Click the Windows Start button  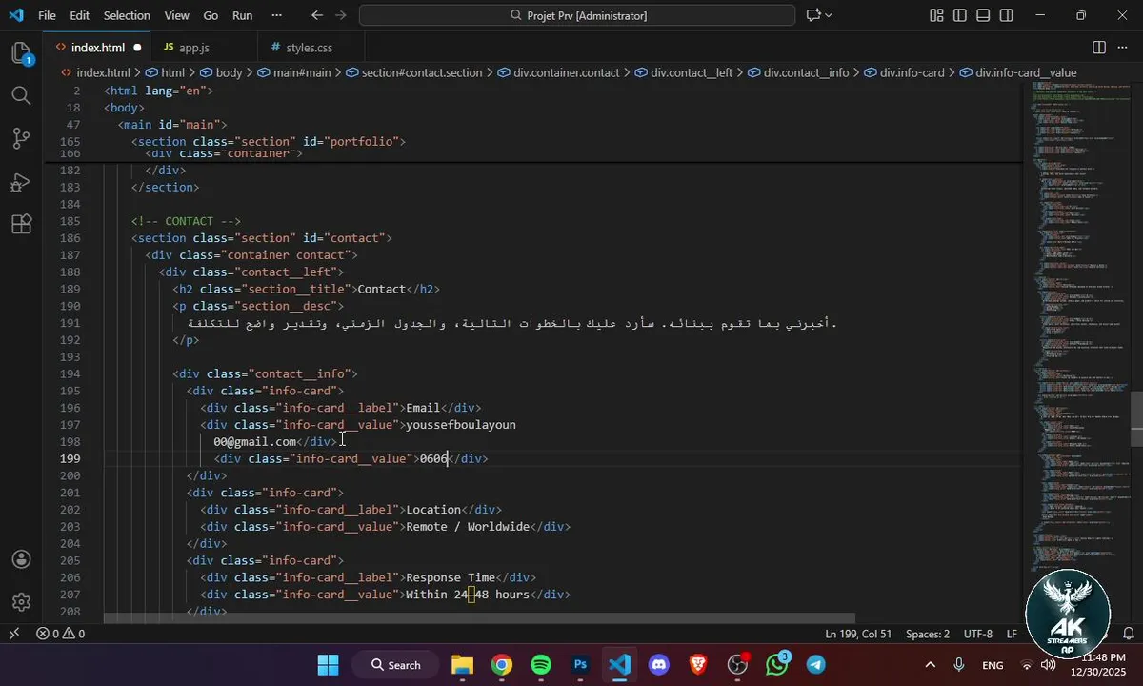pos(328,665)
